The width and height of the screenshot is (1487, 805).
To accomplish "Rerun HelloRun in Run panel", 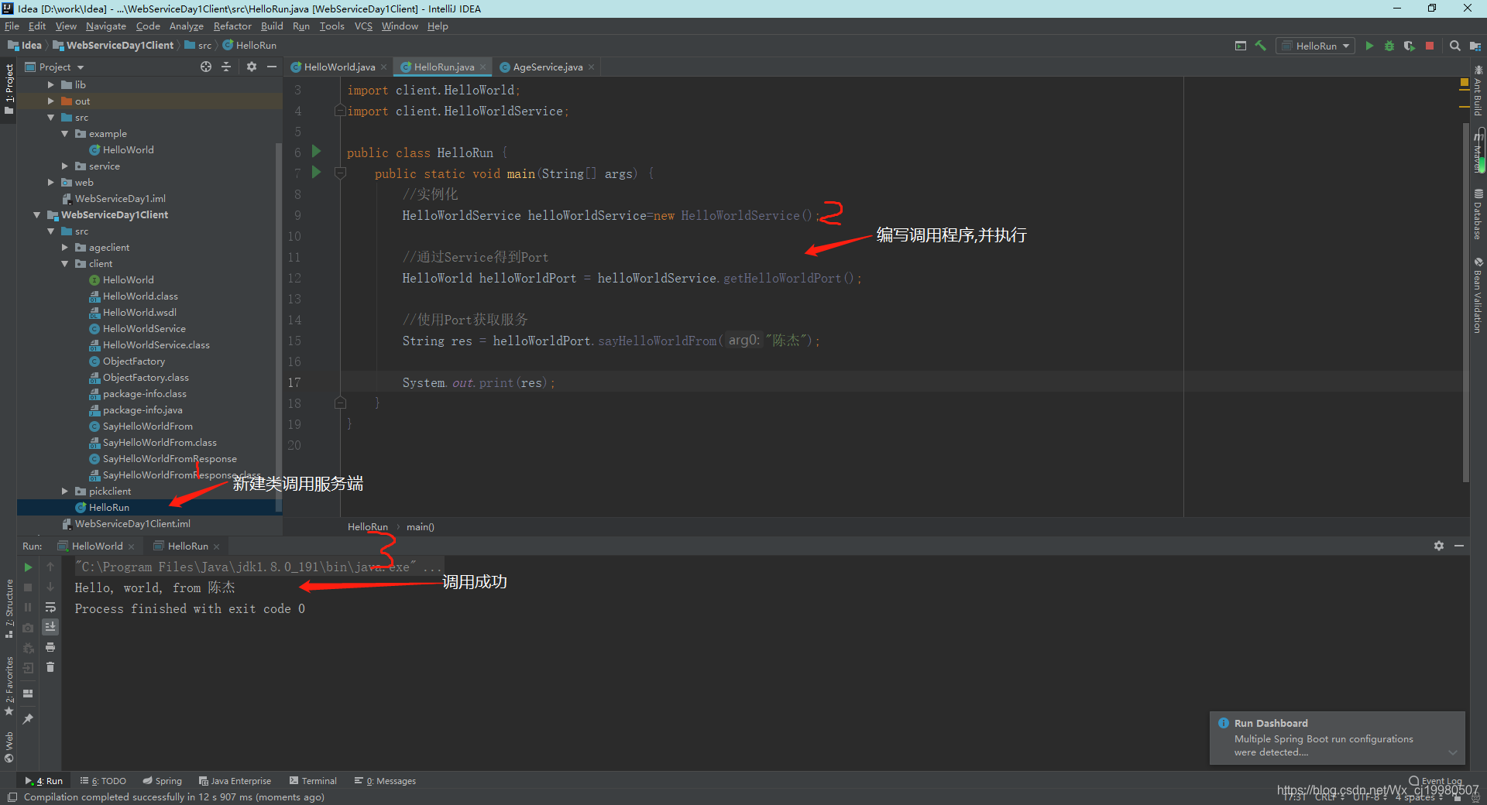I will tap(28, 567).
